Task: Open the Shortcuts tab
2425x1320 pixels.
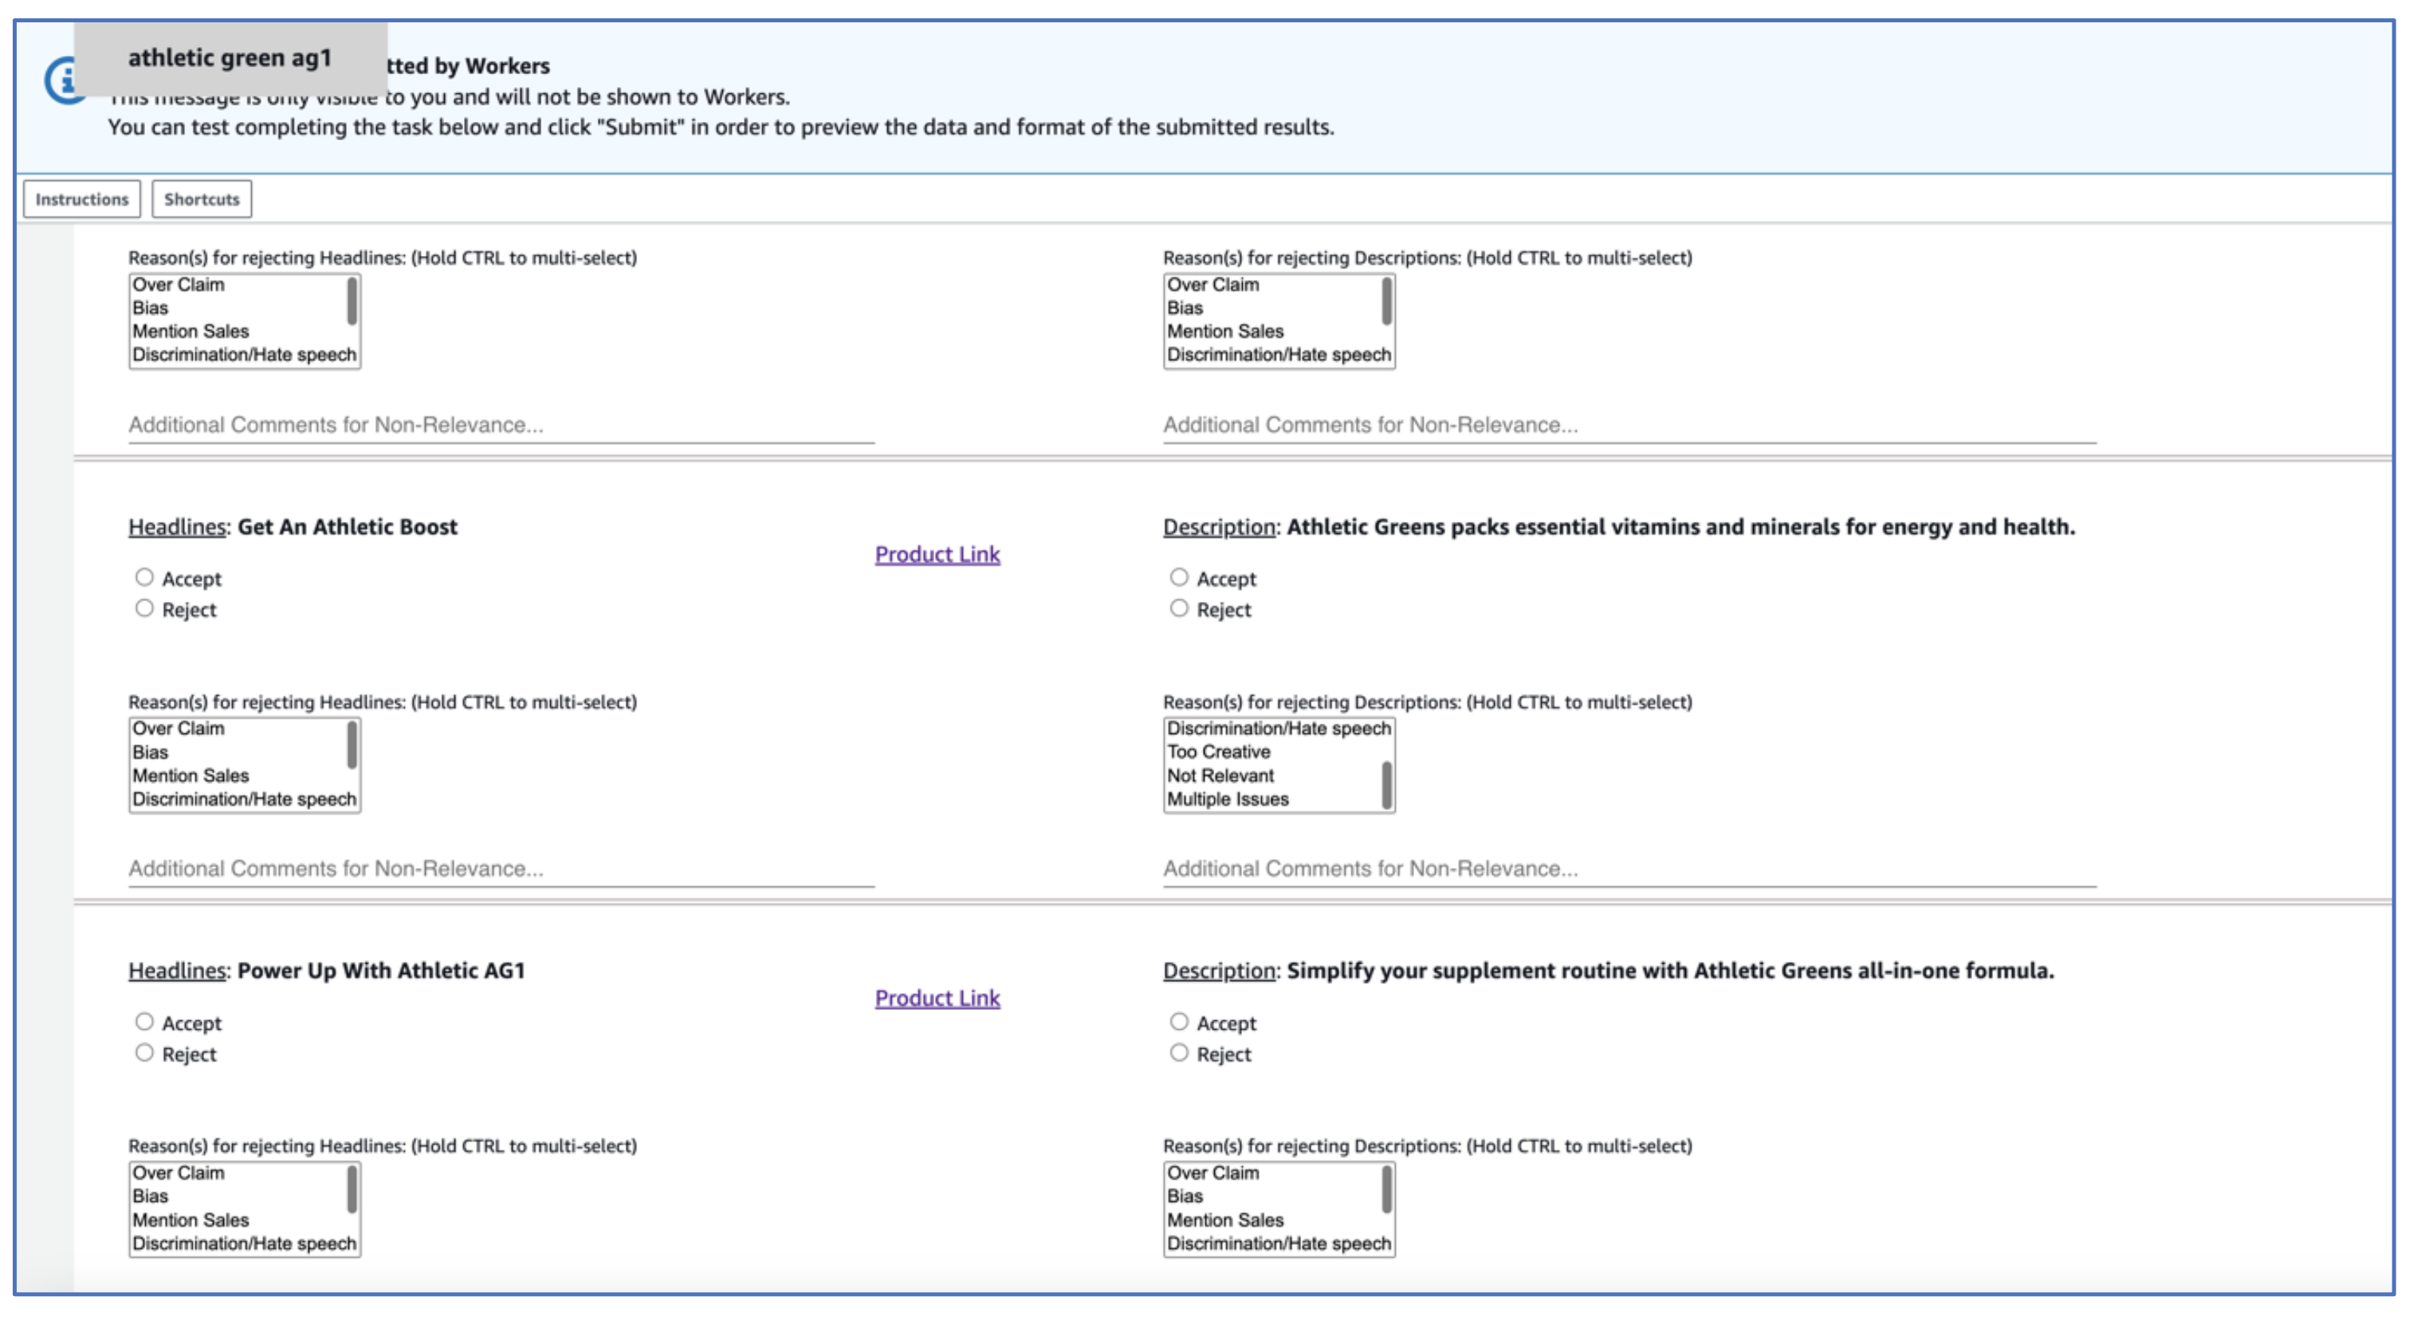Action: pos(202,198)
